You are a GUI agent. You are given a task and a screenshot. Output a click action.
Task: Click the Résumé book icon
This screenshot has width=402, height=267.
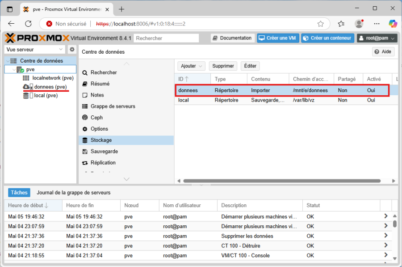[85, 84]
